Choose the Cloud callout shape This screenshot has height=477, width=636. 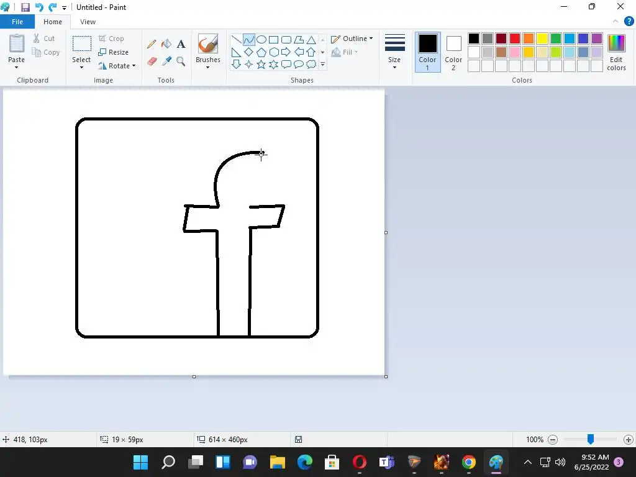[311, 64]
